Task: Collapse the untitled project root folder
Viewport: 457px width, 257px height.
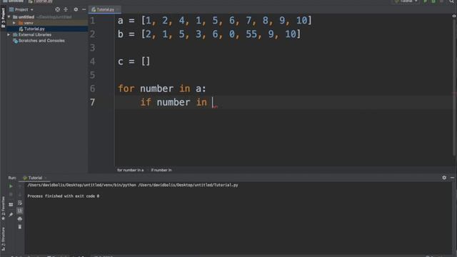Action: coord(9,17)
